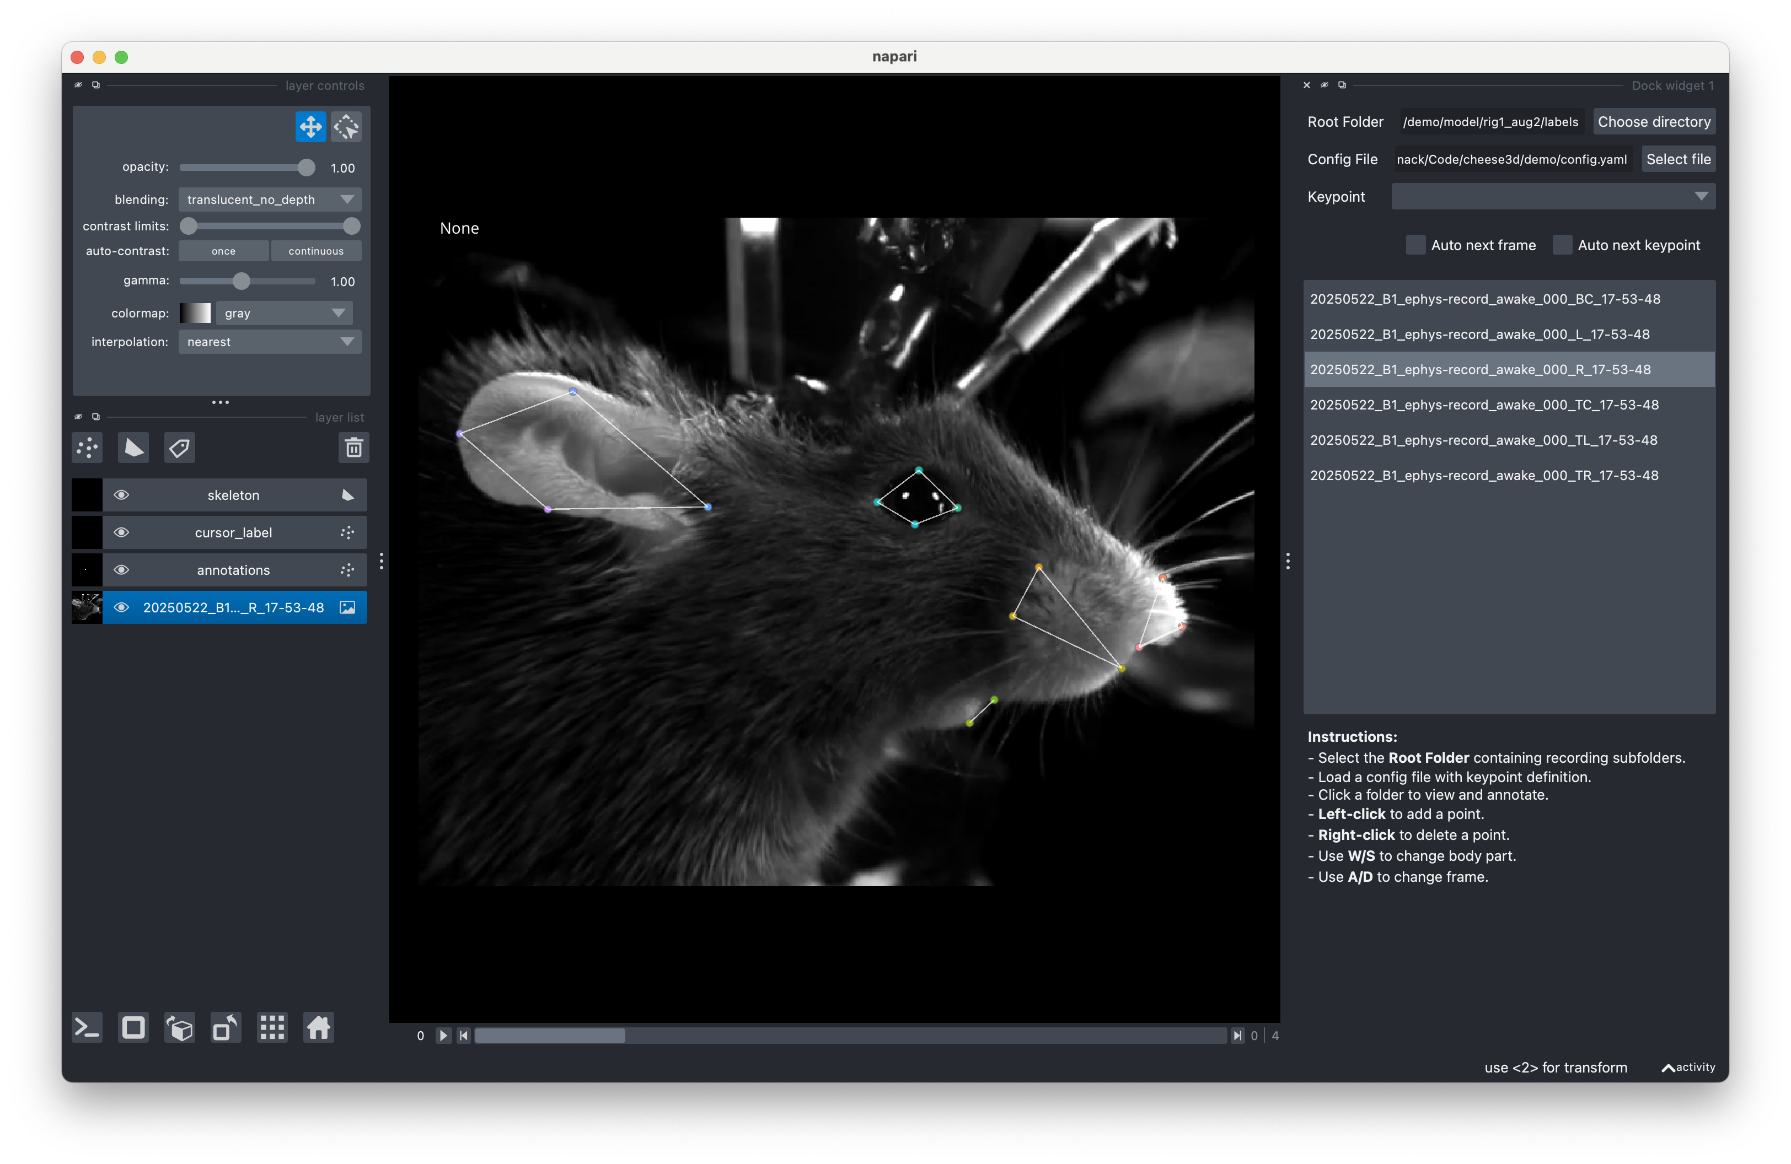
Task: Reset view with the home button
Action: pyautogui.click(x=318, y=1028)
